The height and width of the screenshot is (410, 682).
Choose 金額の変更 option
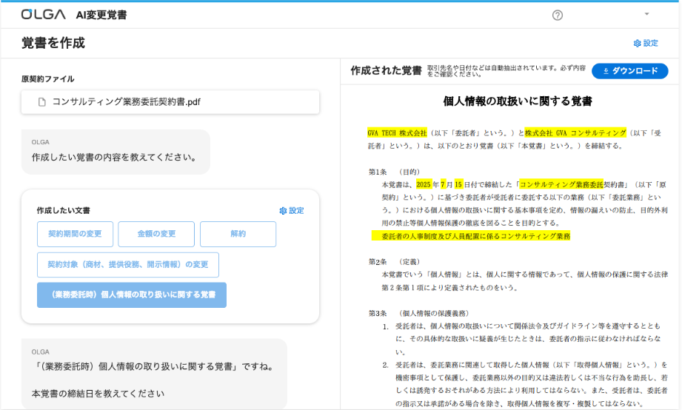click(156, 234)
